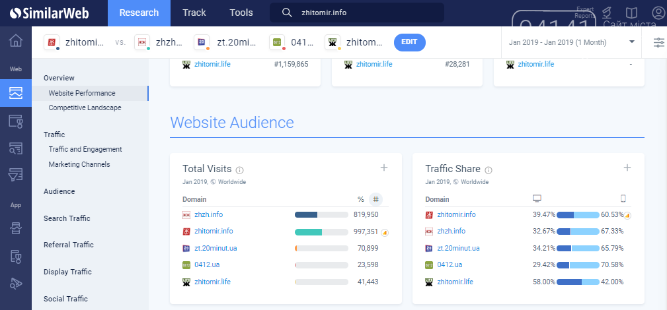Viewport: 667px width, 310px height.
Task: Open the Track tab
Action: pyautogui.click(x=194, y=13)
